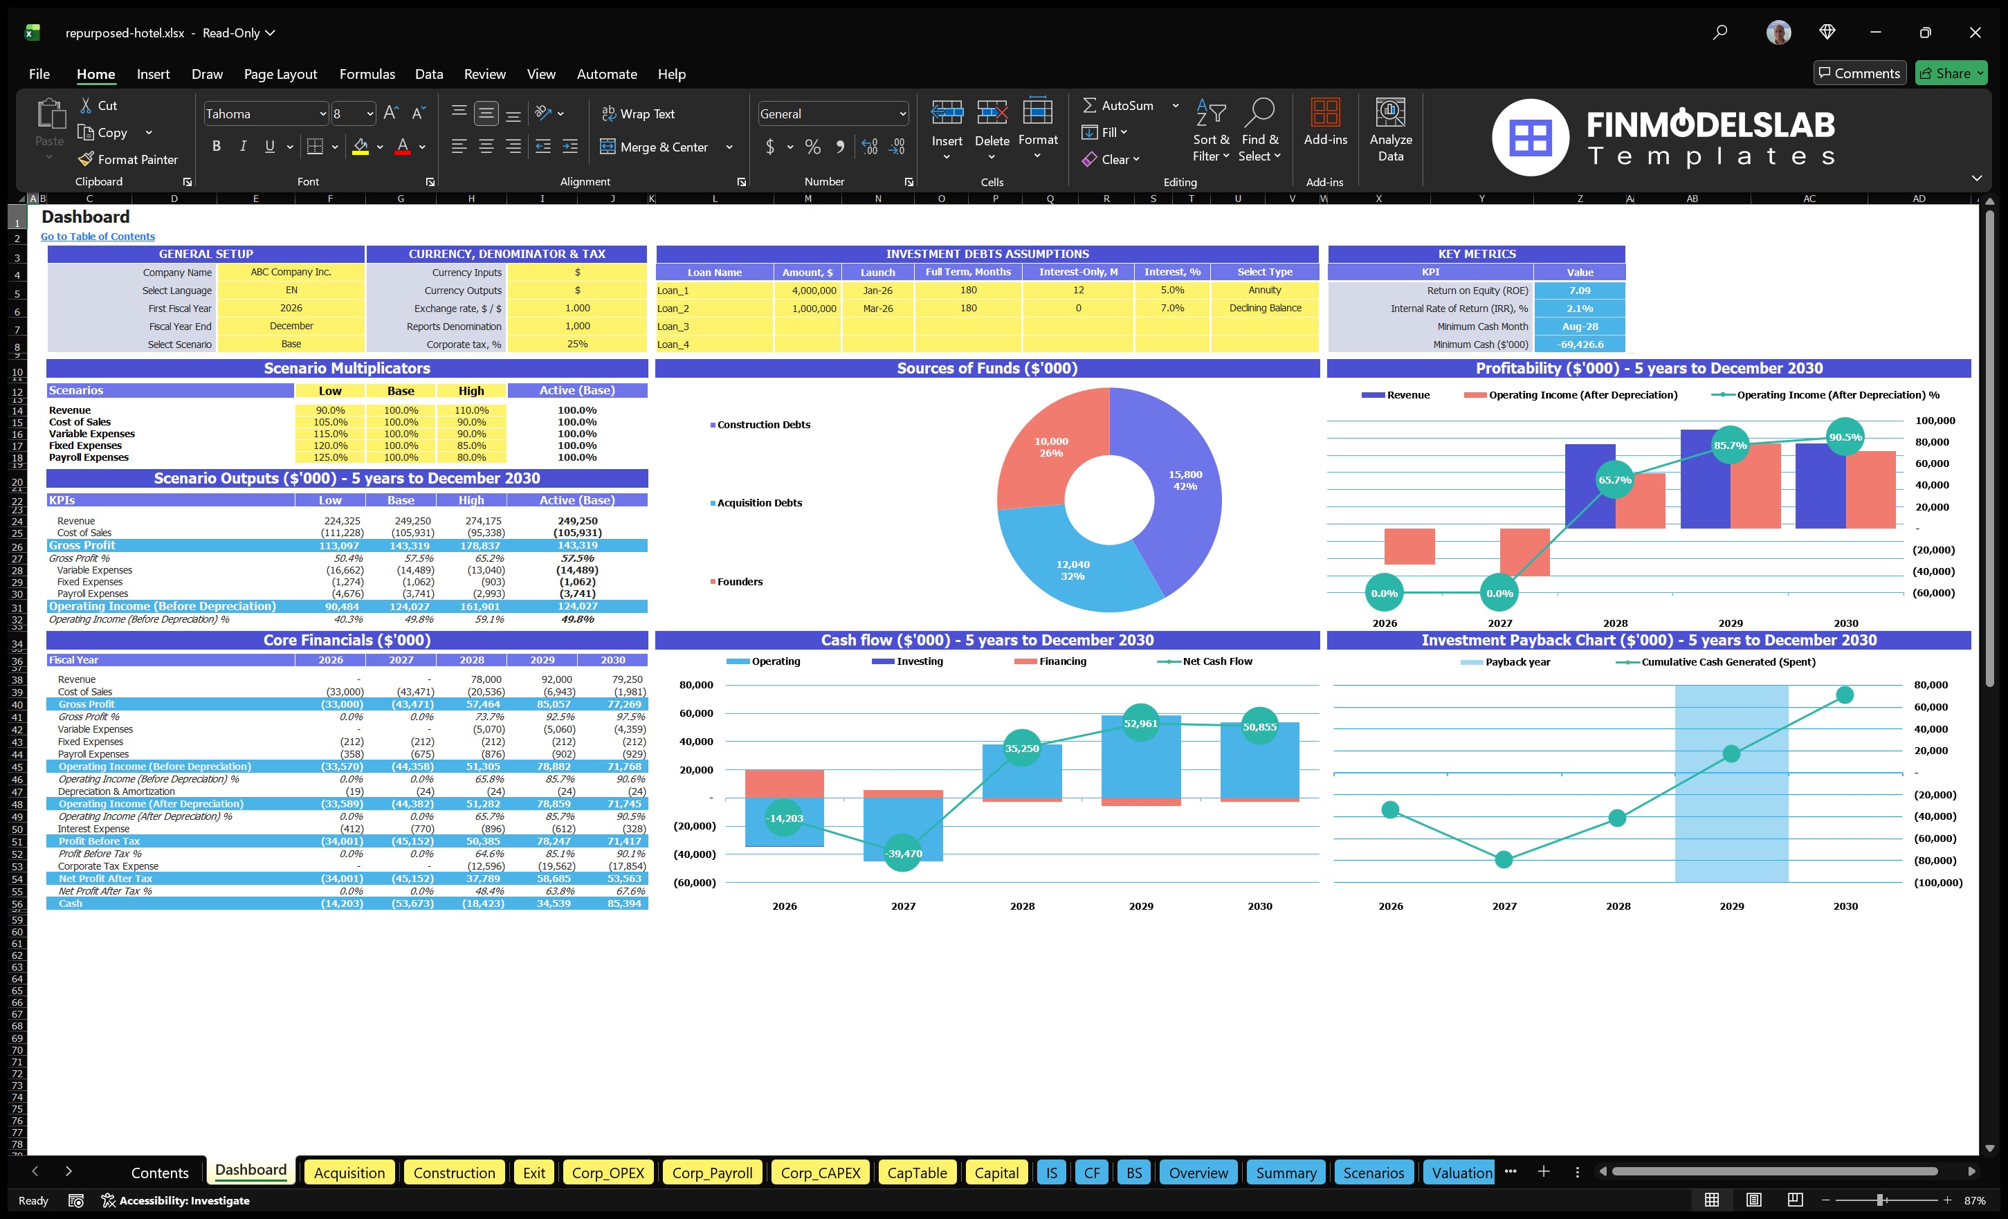The height and width of the screenshot is (1219, 2008).
Task: Click the AutoSum icon
Action: click(x=1090, y=104)
